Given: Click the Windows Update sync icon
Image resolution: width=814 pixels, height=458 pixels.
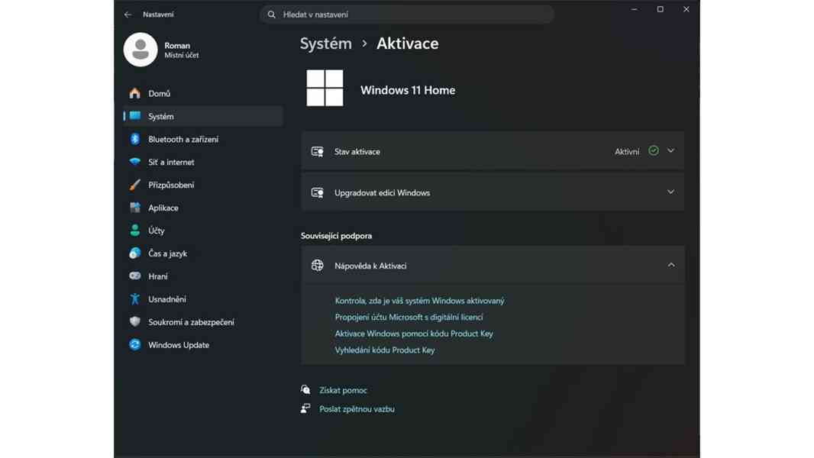Looking at the screenshot, I should 135,344.
